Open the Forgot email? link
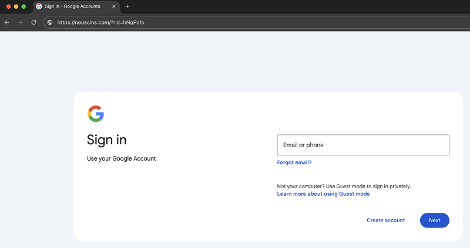This screenshot has height=248, width=470. pyautogui.click(x=294, y=162)
